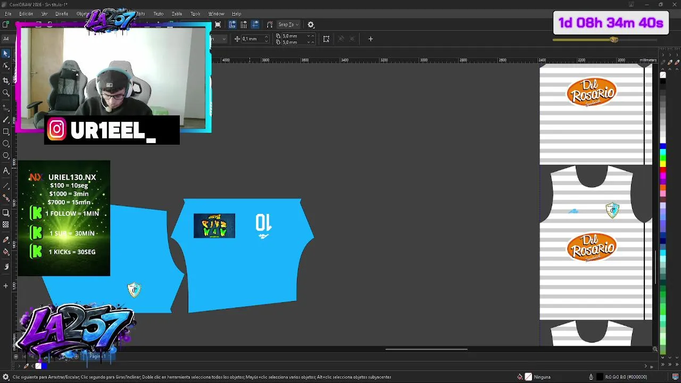Open the Tools menu

click(195, 14)
